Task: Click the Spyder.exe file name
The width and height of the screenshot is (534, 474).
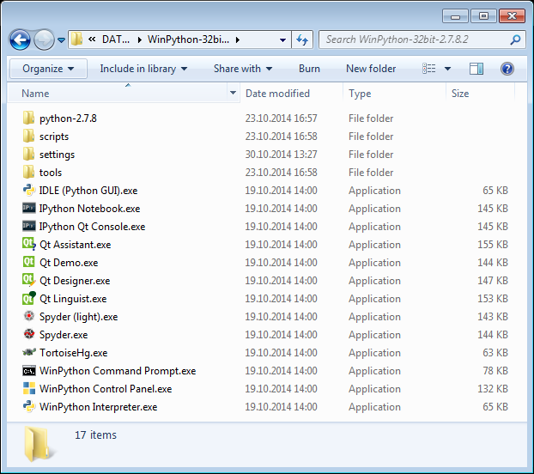Action: [x=64, y=335]
